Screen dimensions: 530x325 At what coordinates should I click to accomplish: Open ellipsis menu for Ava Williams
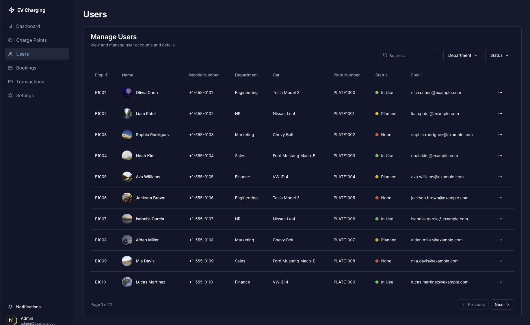[x=500, y=177]
